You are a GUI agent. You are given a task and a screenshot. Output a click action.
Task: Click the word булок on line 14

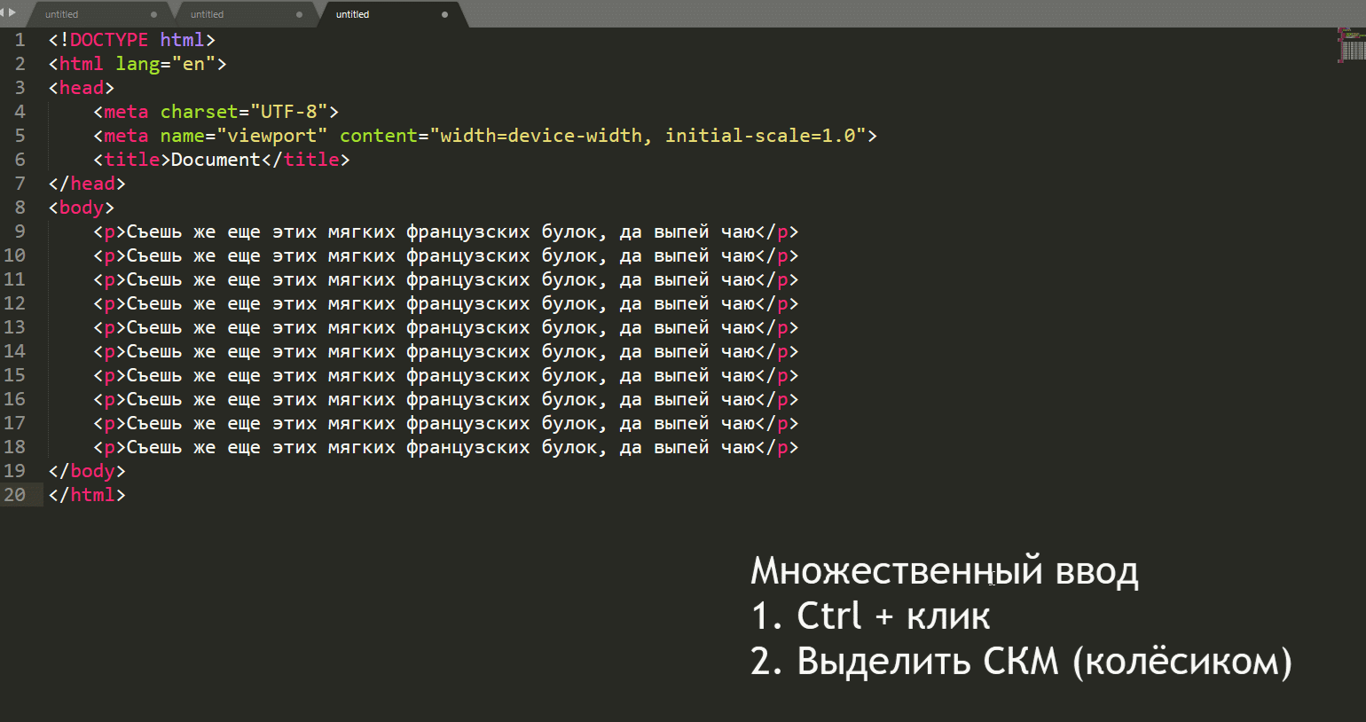pyautogui.click(x=569, y=351)
